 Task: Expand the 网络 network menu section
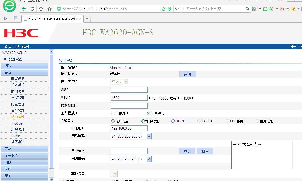coord(24,149)
